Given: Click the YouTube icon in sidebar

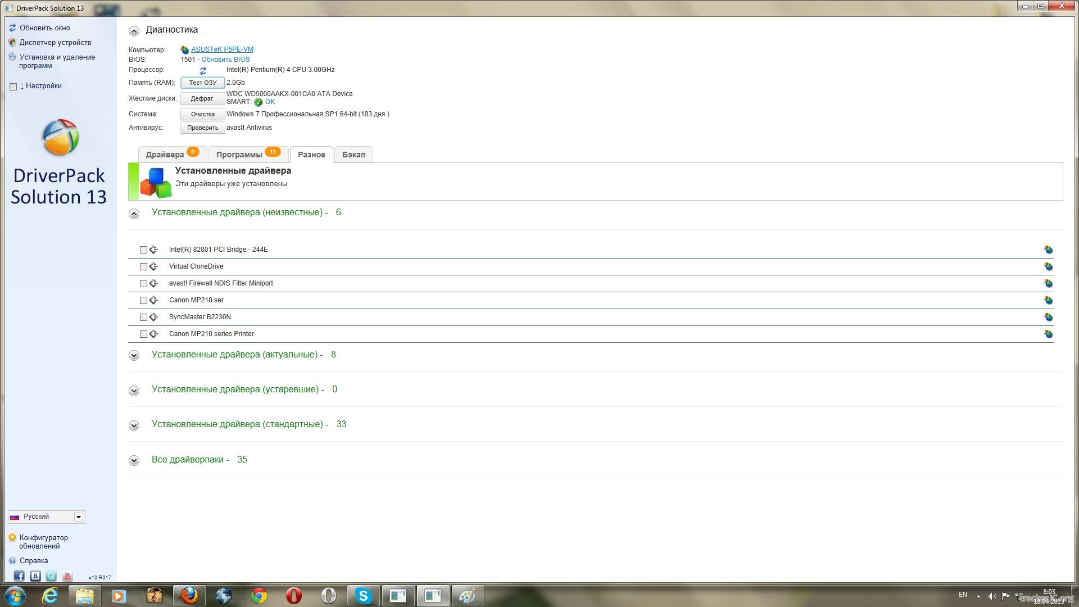Looking at the screenshot, I should 67,576.
